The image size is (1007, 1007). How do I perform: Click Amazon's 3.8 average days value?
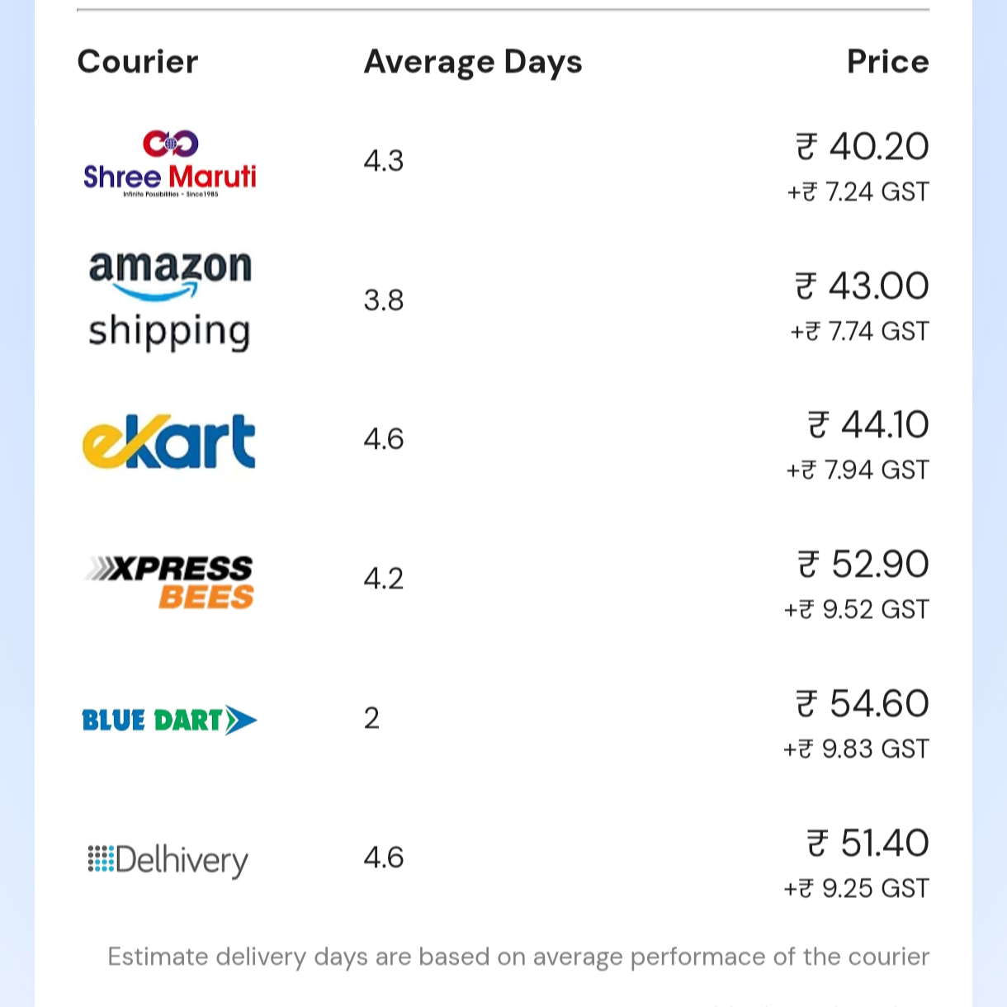384,300
